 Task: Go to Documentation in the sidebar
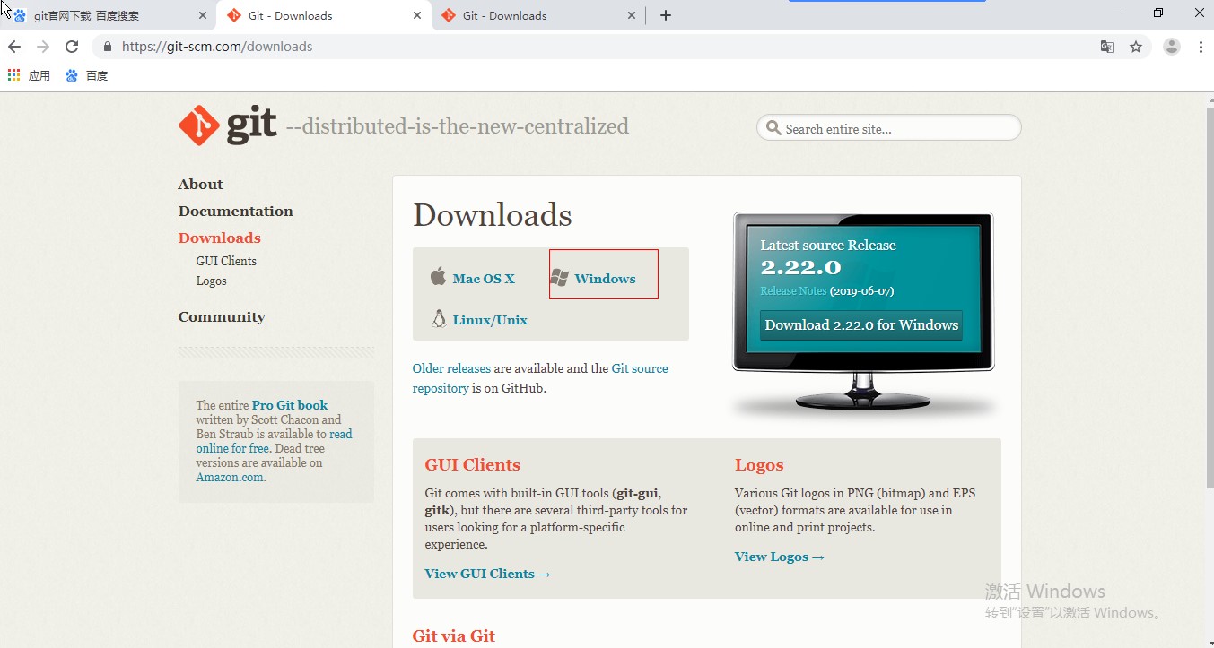click(x=235, y=211)
